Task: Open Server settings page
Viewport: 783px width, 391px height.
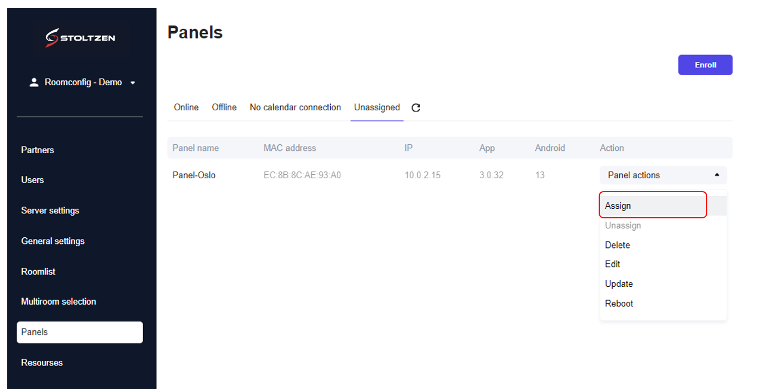Action: tap(50, 211)
